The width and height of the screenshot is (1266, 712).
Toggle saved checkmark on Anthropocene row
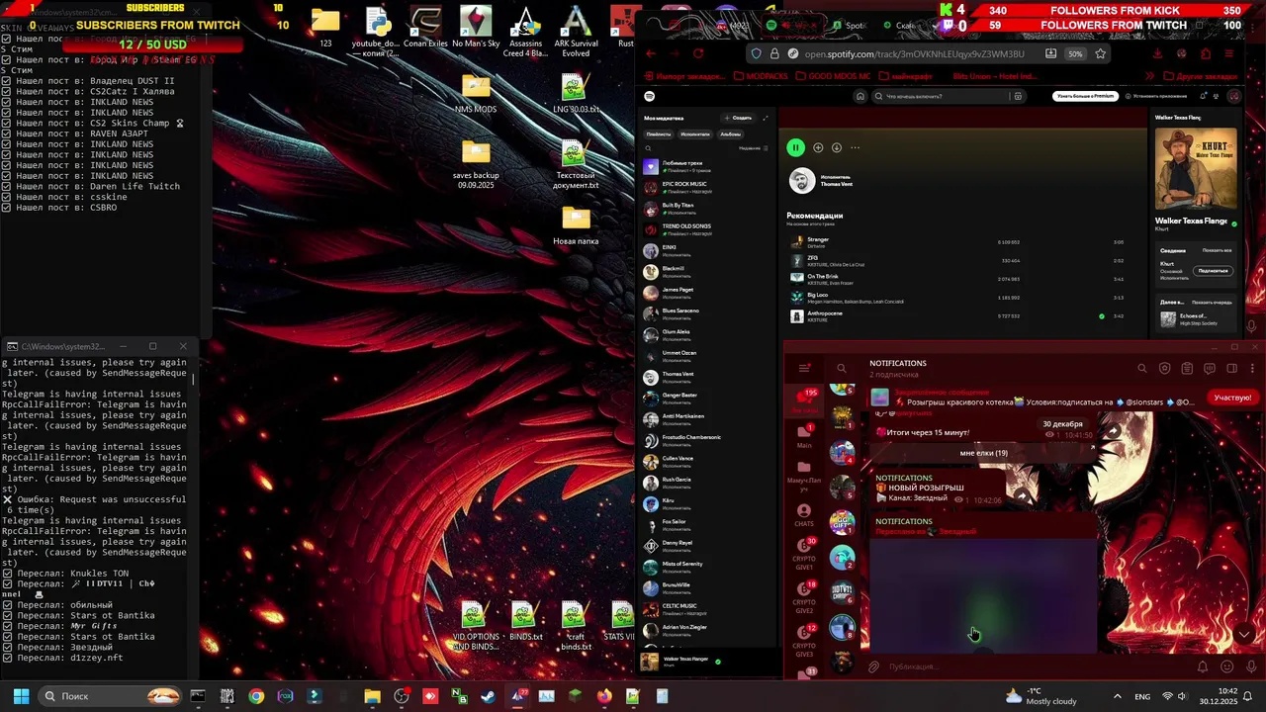click(1101, 316)
